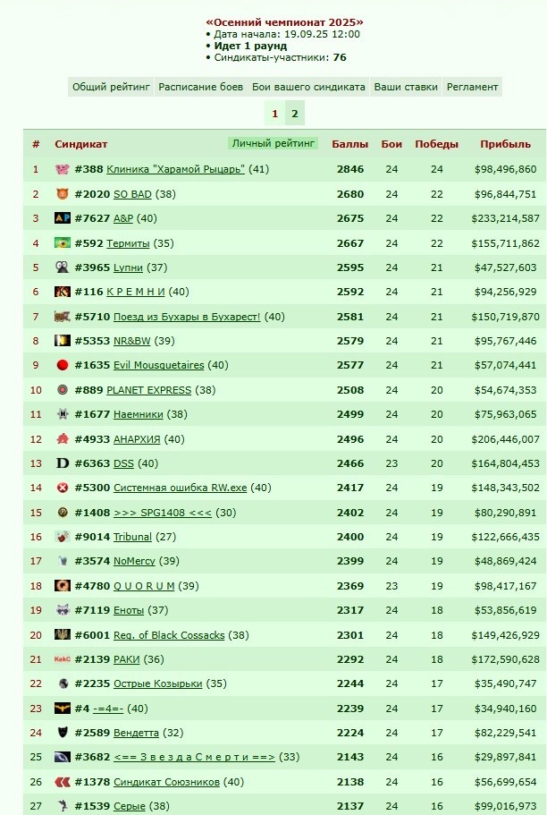Click the emblem next to К Р Е М Н И

click(63, 292)
